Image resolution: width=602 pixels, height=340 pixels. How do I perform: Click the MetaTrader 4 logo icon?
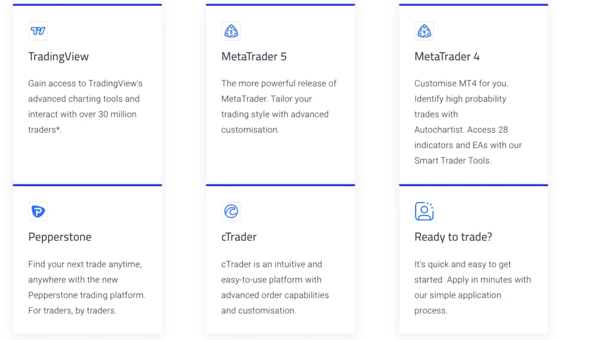424,31
